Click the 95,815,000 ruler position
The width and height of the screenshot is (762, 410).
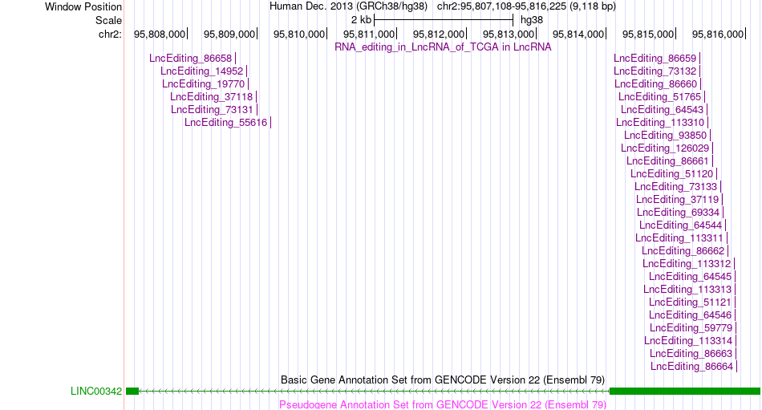click(x=648, y=35)
